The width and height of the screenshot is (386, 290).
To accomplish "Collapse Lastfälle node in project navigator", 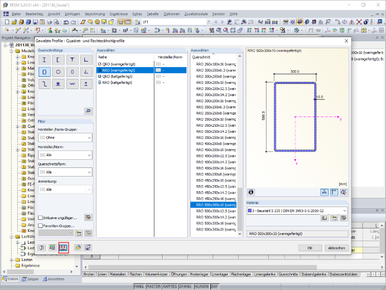I will (11, 237).
